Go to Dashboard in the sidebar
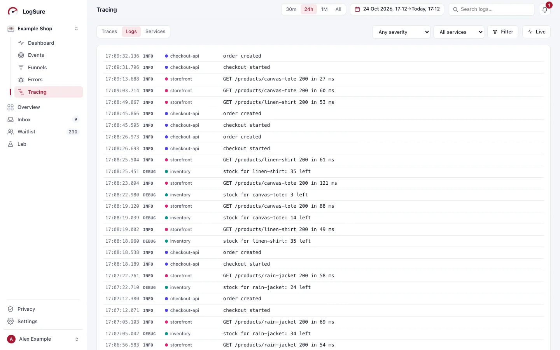Image resolution: width=560 pixels, height=350 pixels. [x=49, y=43]
